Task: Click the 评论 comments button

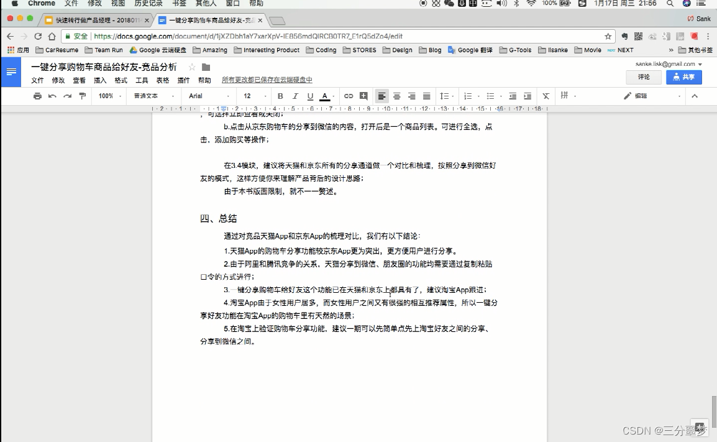Action: [644, 77]
